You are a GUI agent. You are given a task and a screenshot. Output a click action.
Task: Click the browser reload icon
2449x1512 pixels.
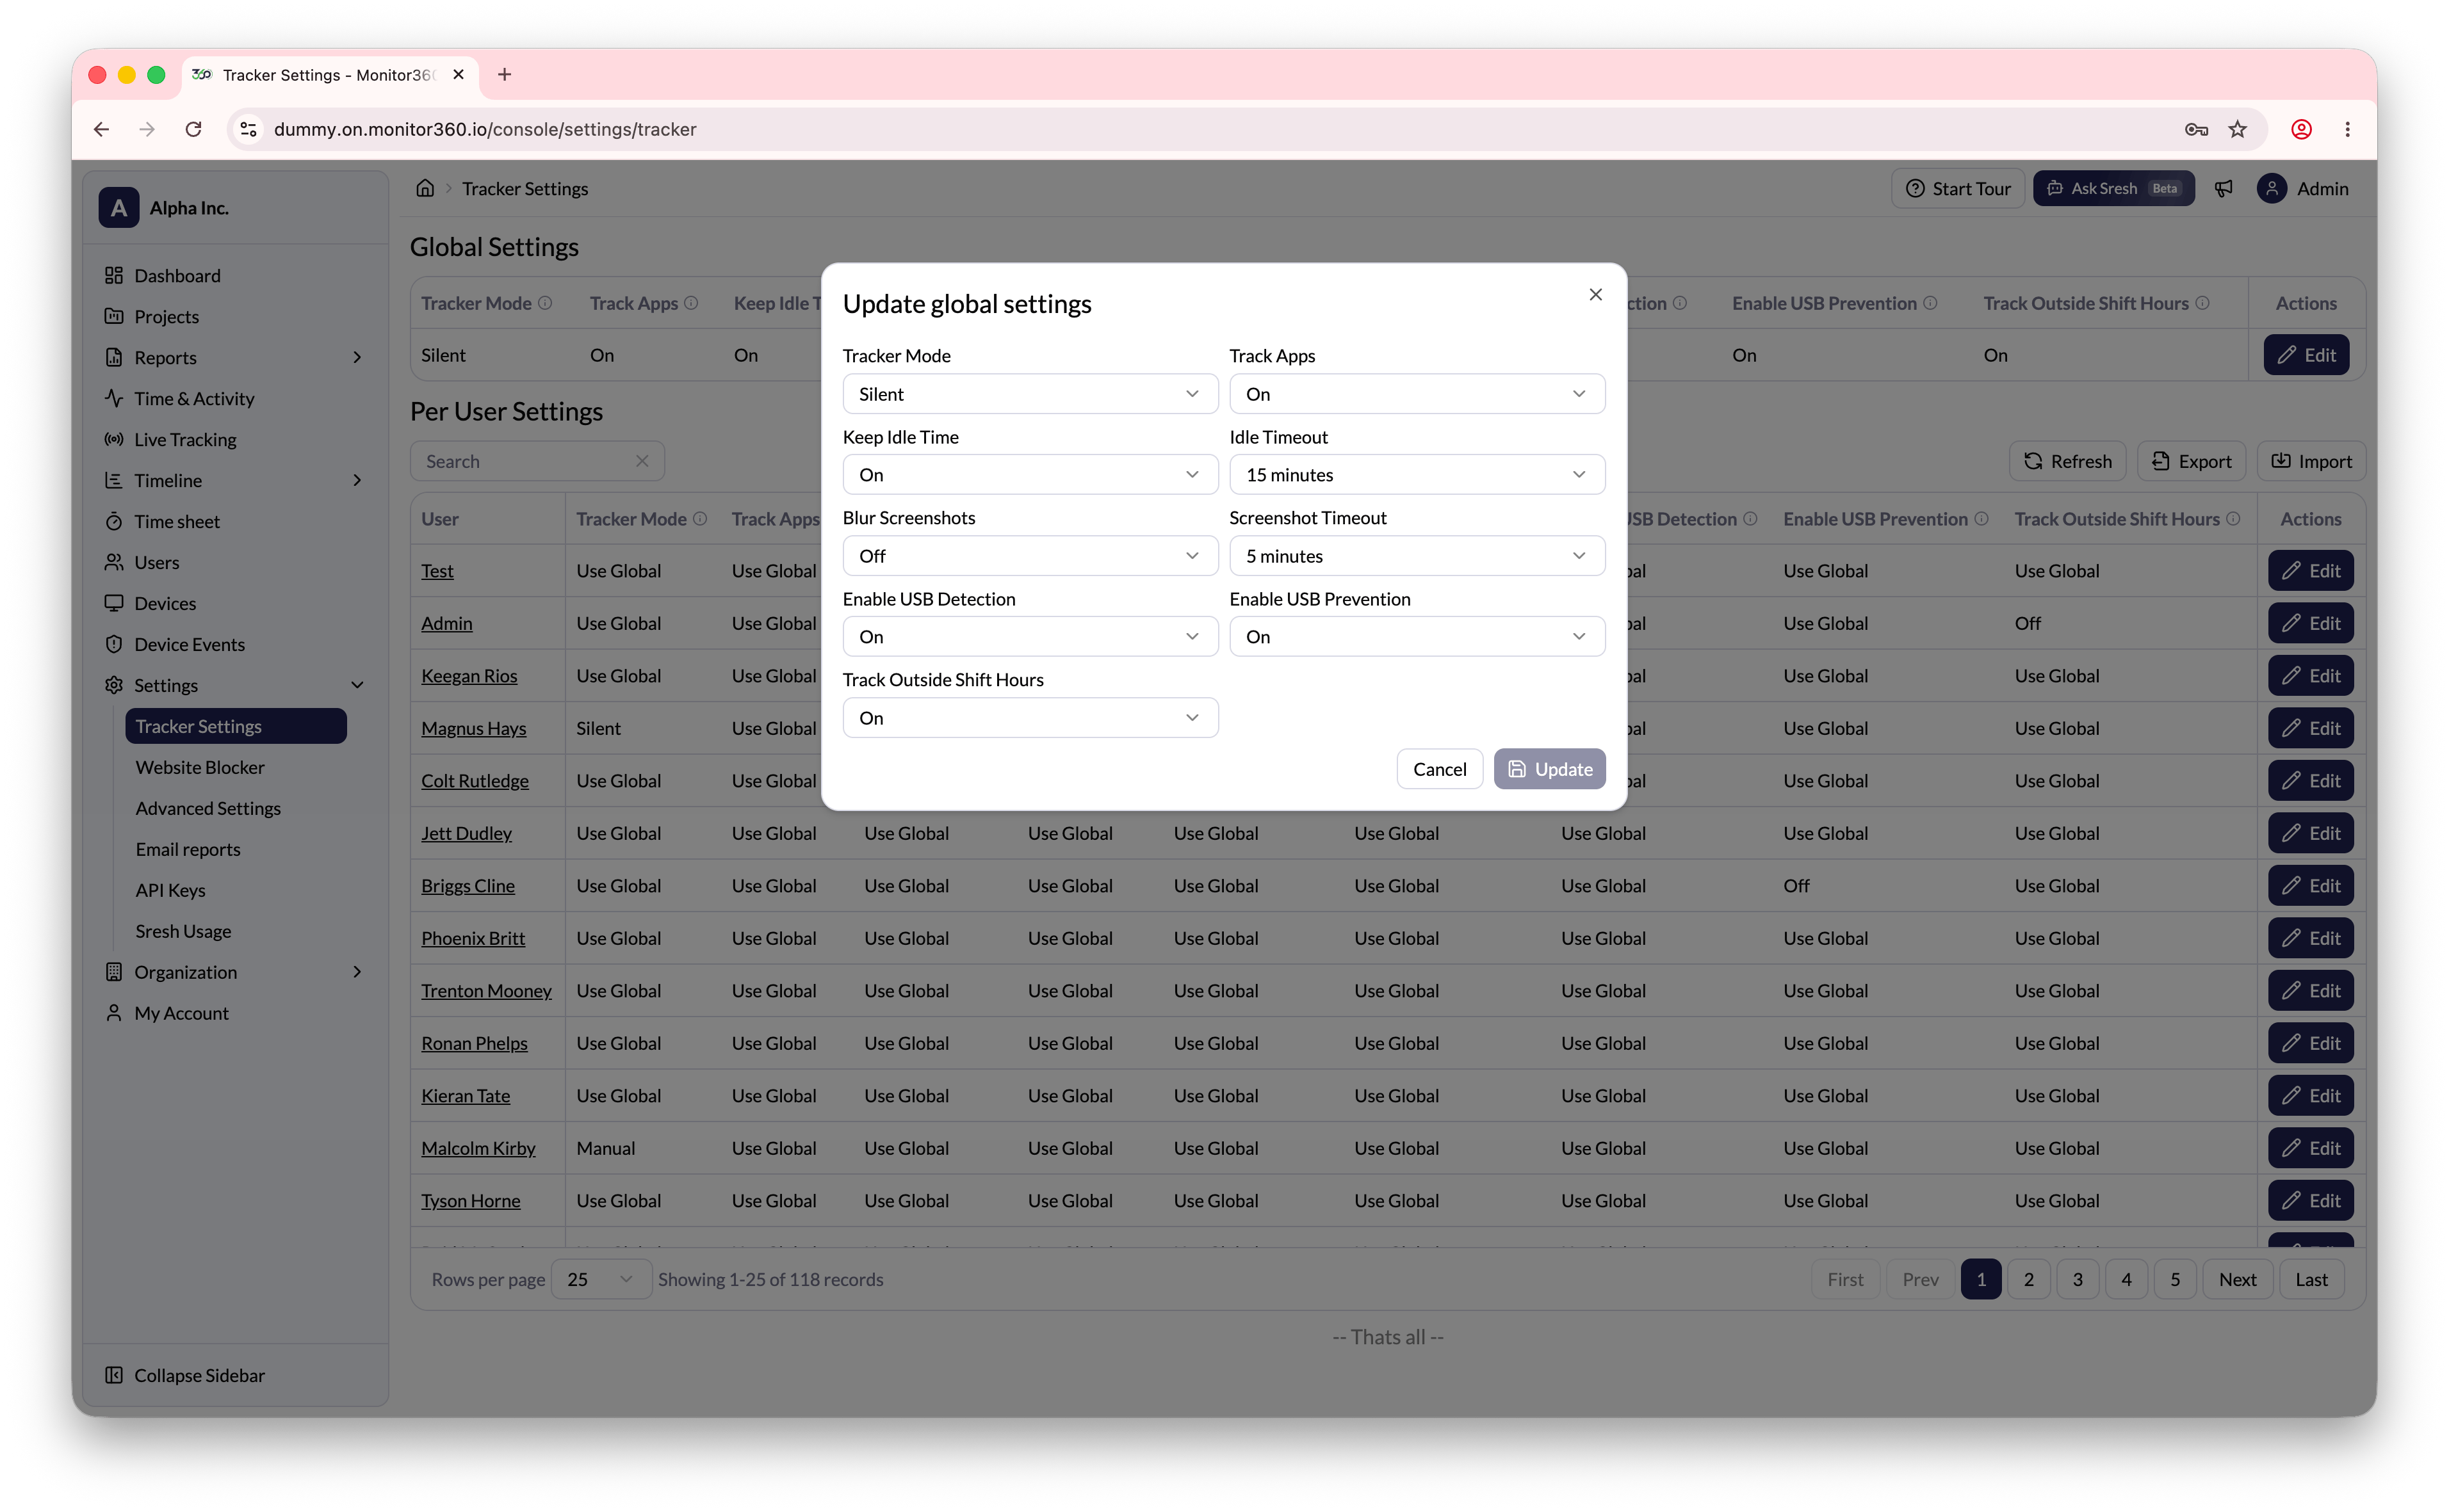coord(193,129)
